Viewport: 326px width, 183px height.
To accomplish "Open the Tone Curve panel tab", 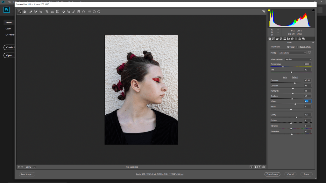I will [x=273, y=39].
